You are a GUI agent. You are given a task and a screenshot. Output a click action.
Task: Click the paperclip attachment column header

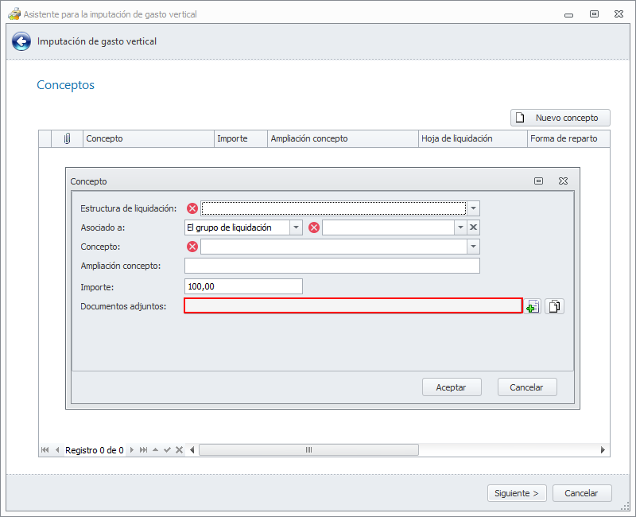[68, 138]
